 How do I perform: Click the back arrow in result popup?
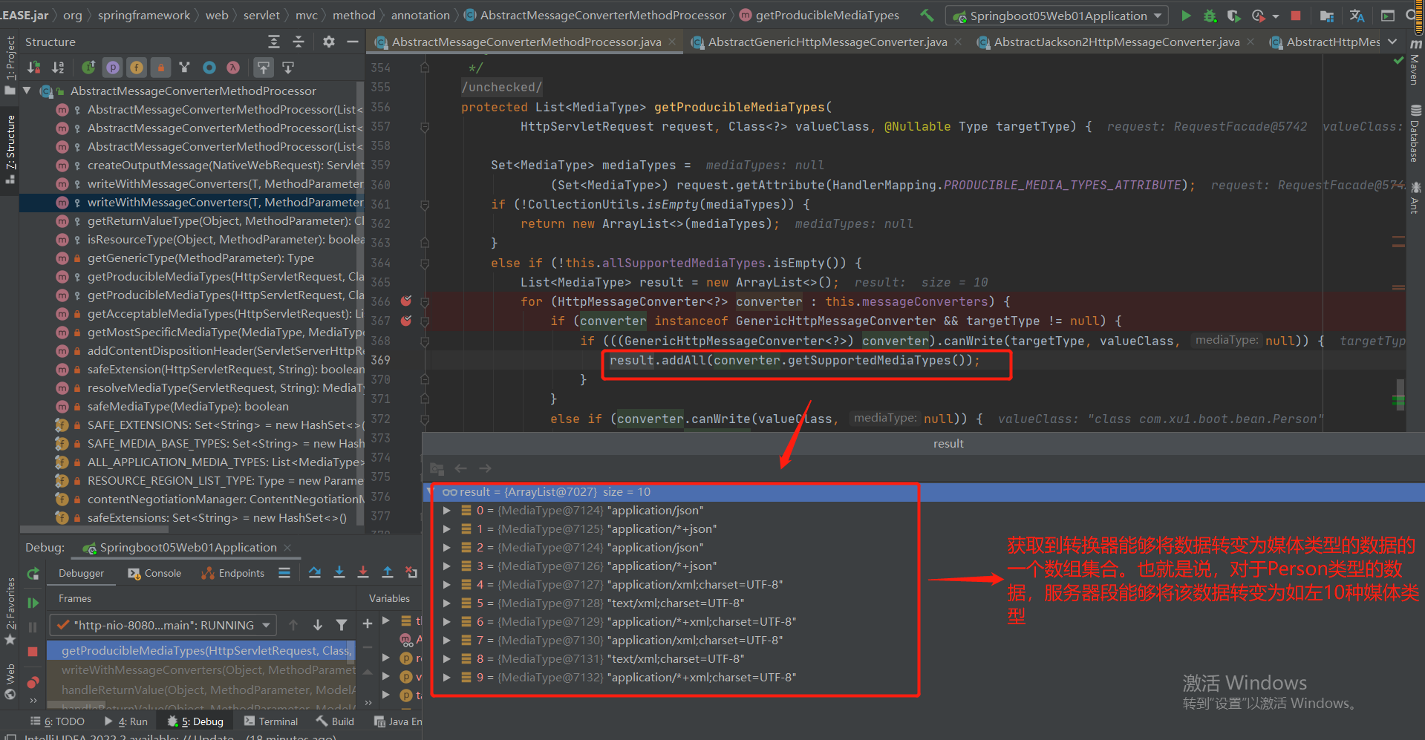click(460, 468)
